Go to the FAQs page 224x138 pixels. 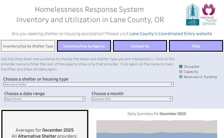(x=196, y=46)
